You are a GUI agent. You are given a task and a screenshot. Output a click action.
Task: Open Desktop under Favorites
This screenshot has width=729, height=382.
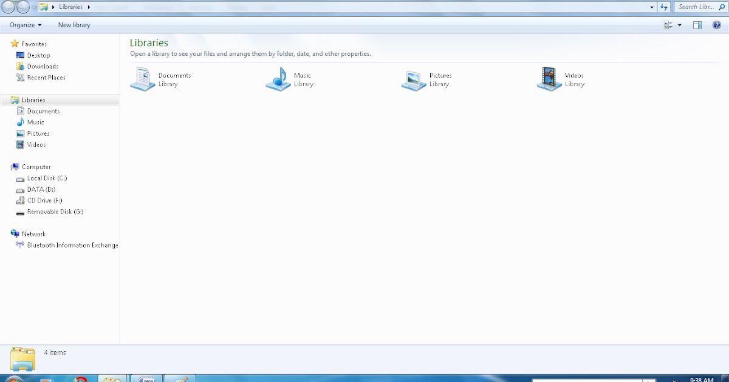(38, 55)
